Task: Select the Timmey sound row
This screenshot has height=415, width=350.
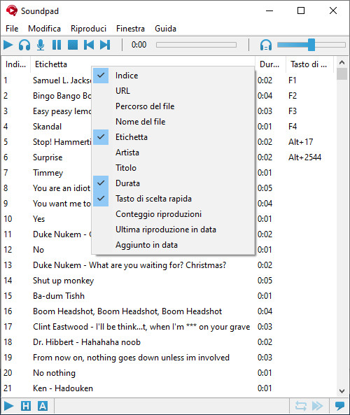Action: point(169,173)
